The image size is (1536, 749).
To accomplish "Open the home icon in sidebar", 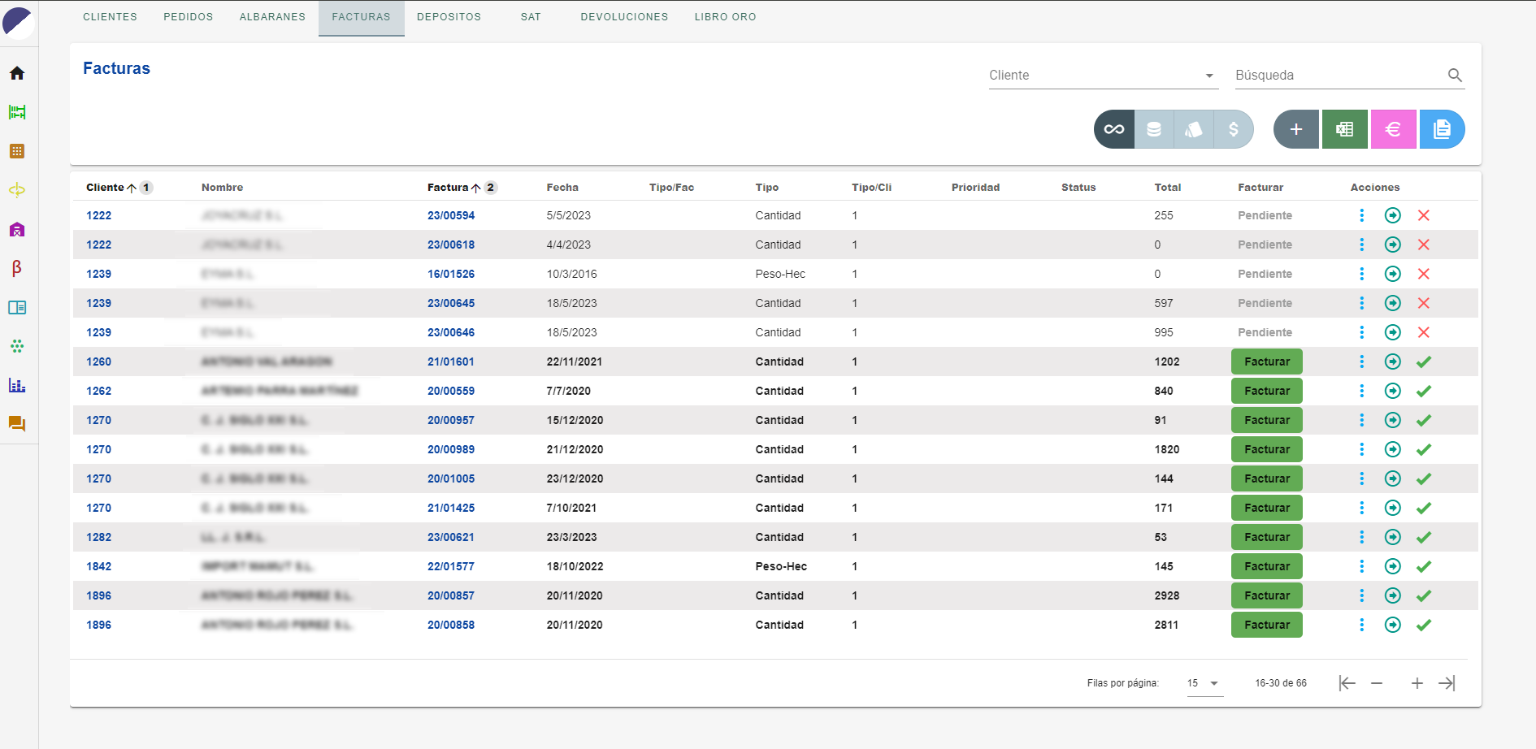I will click(x=17, y=73).
